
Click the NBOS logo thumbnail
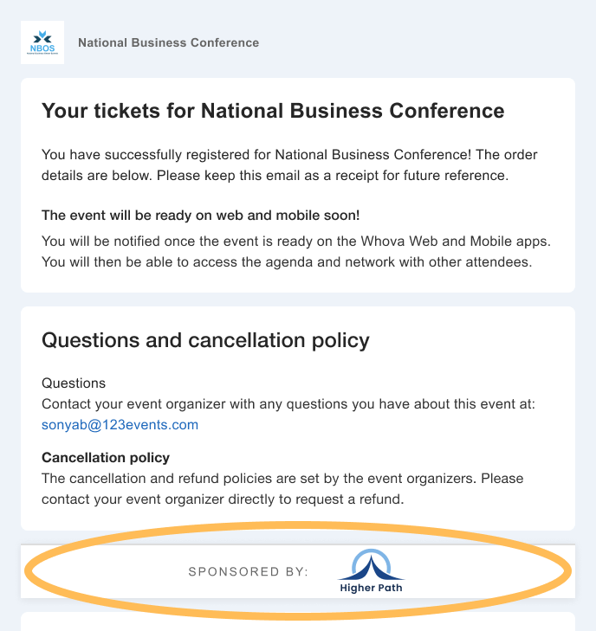click(42, 42)
